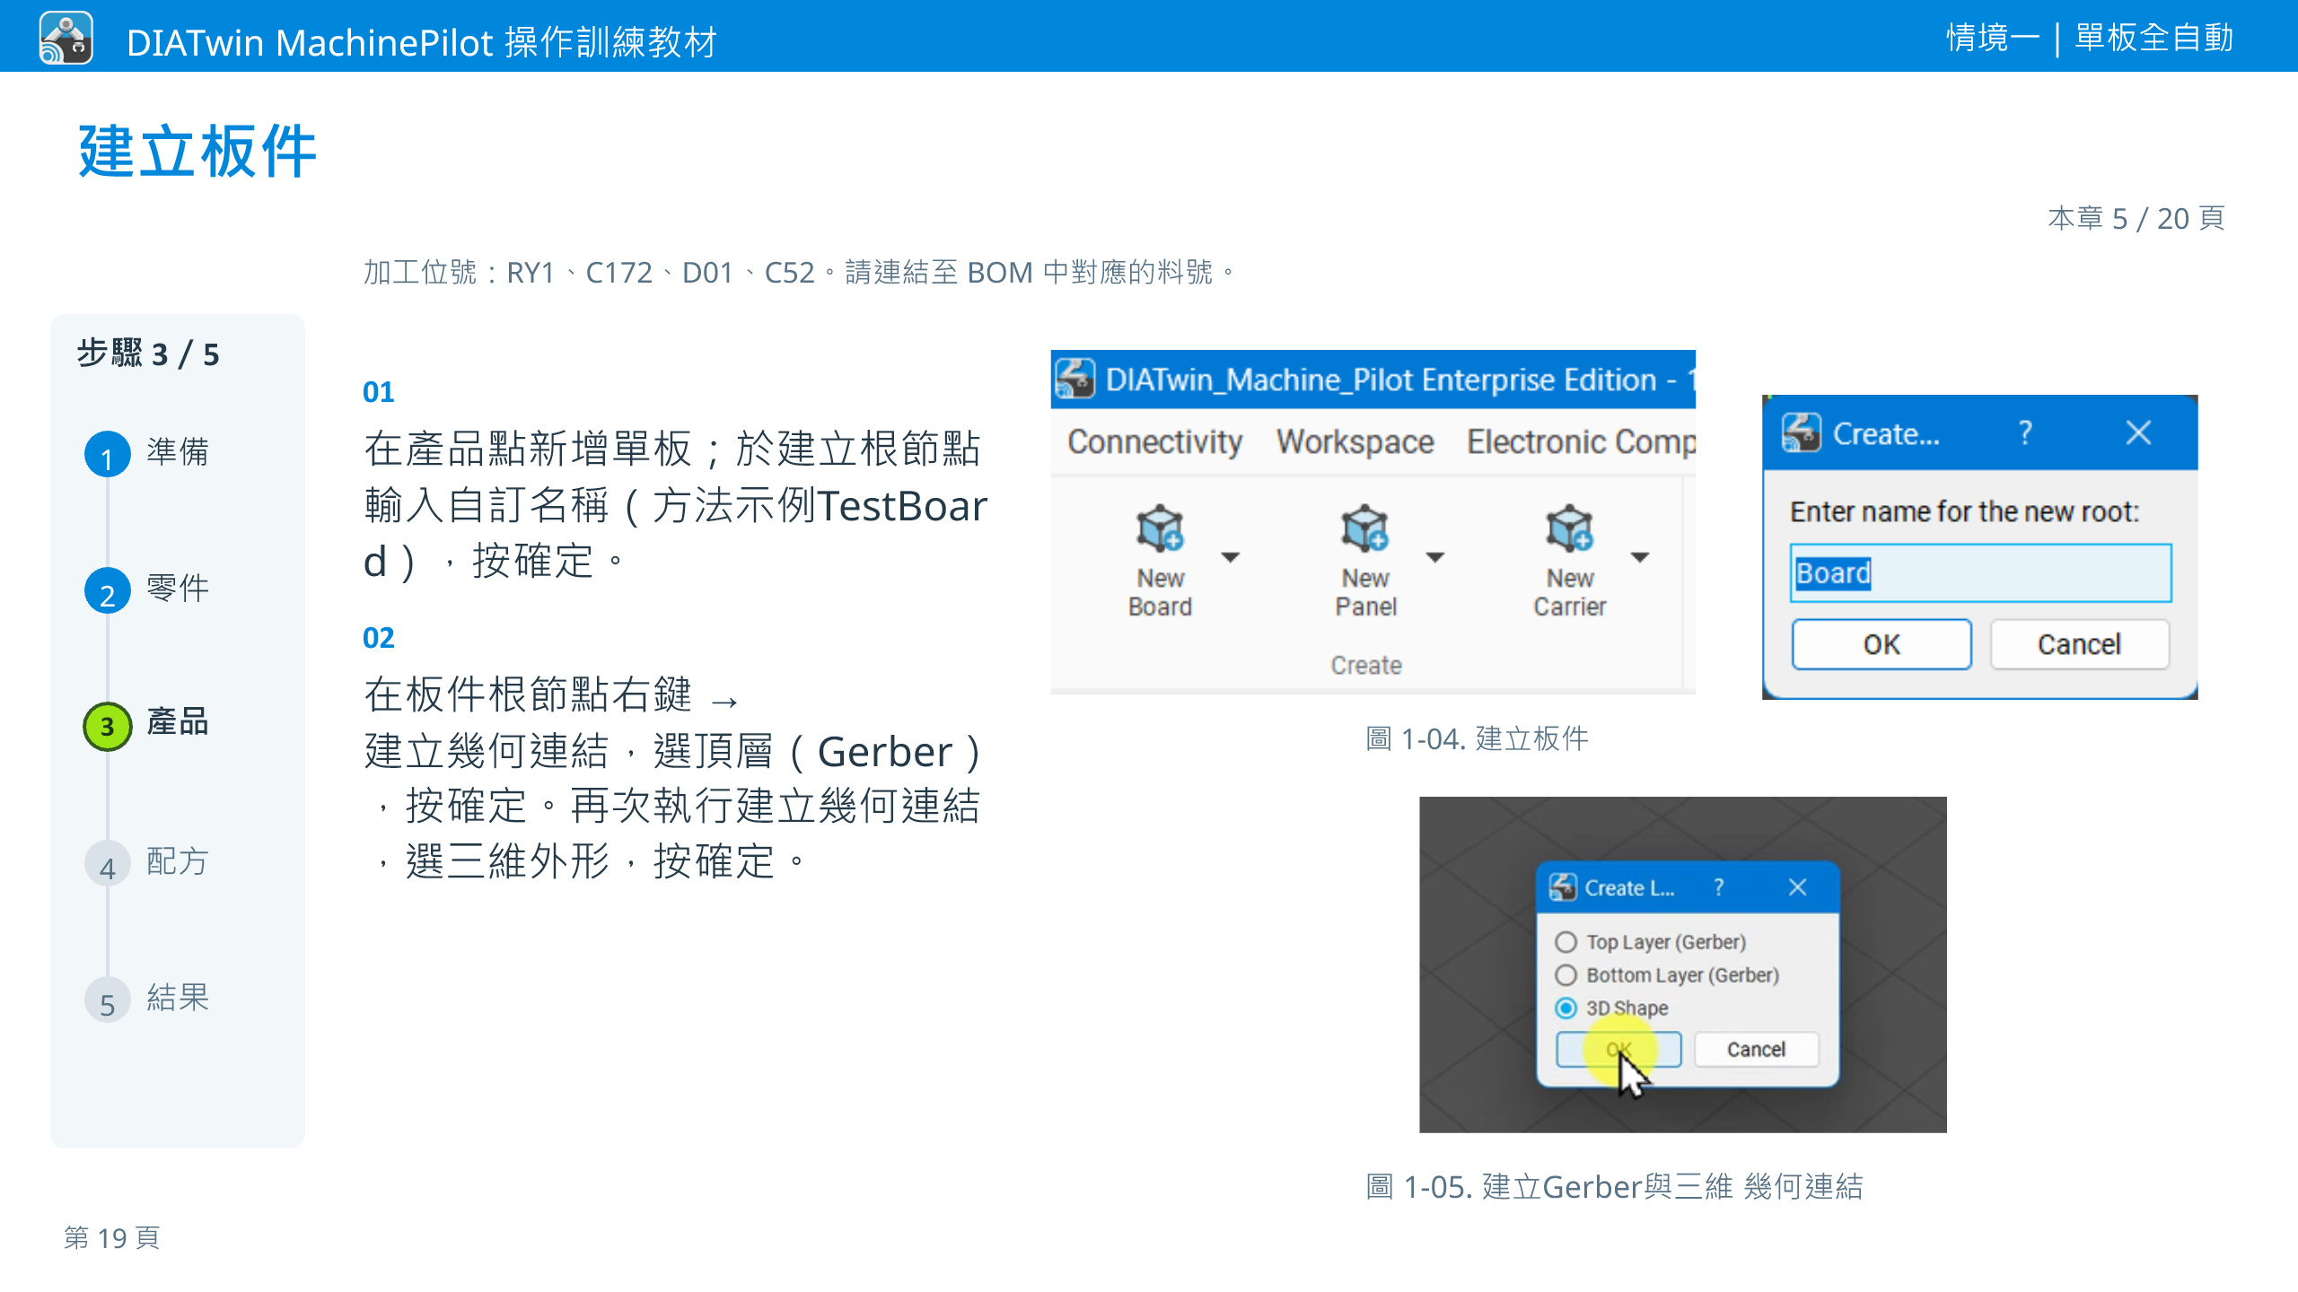Viewport: 2298px width, 1292px height.
Task: Click the 情境一｜單板全自動 header label
Action: pyautogui.click(x=2090, y=38)
